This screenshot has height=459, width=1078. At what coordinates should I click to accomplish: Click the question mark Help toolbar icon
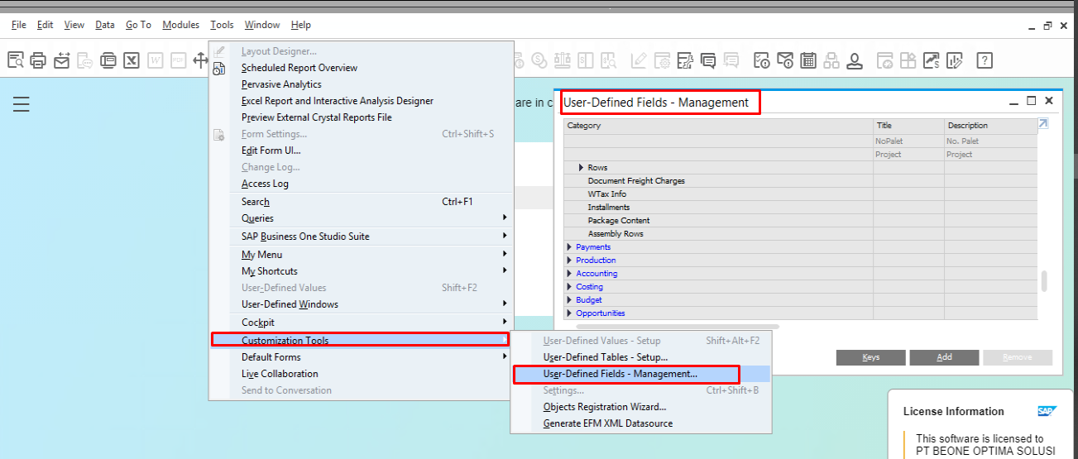coord(985,60)
